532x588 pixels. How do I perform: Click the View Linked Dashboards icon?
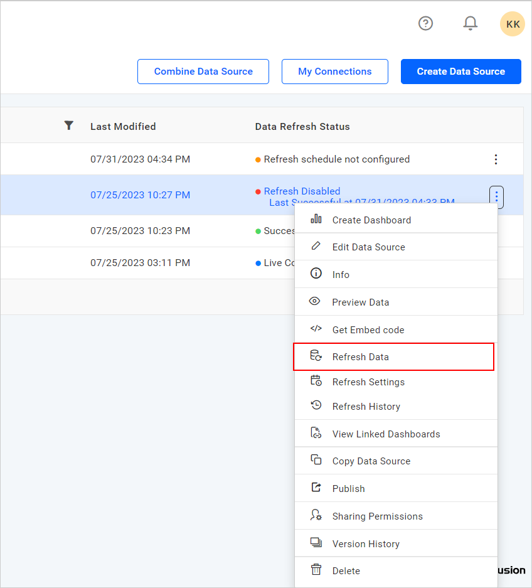point(316,433)
